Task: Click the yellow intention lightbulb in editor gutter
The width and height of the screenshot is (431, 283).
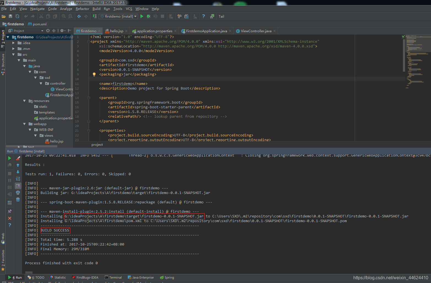Action: tap(94, 74)
